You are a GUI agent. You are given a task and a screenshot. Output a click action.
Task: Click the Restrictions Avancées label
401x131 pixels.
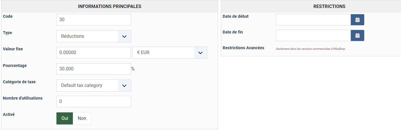coord(243,48)
